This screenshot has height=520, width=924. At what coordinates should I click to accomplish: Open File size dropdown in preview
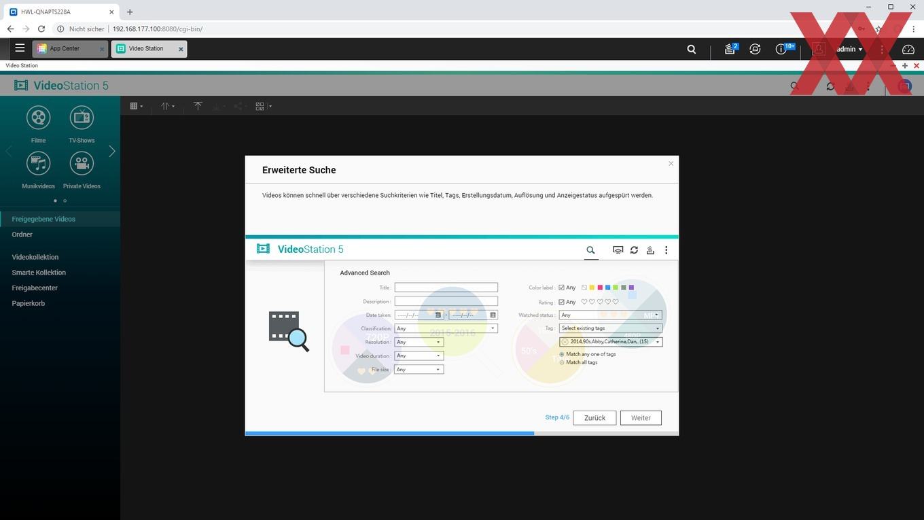tap(419, 369)
